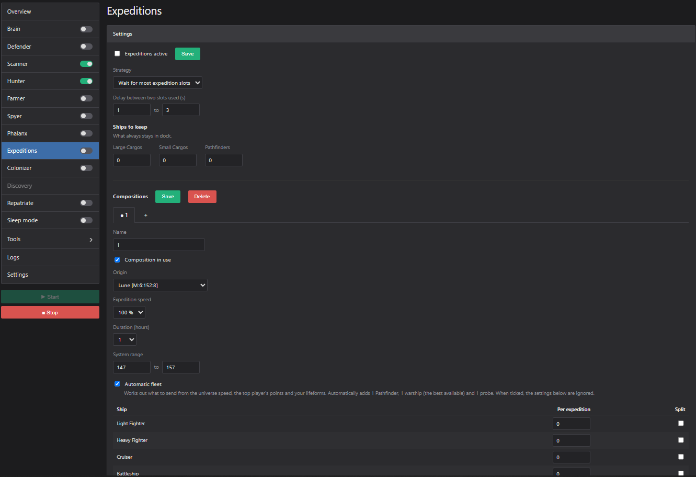Expand the Tools menu chevron
This screenshot has height=477, width=696.
[x=91, y=240]
